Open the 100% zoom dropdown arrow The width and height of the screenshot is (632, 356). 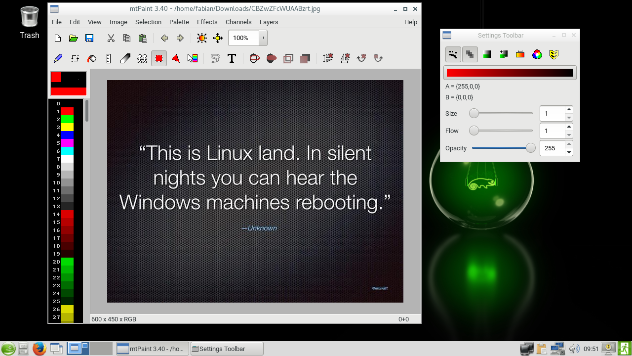tap(263, 38)
